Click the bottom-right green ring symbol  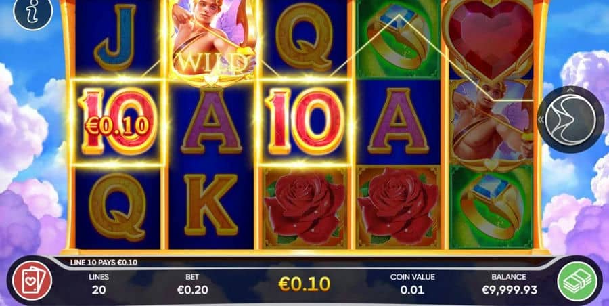point(491,208)
